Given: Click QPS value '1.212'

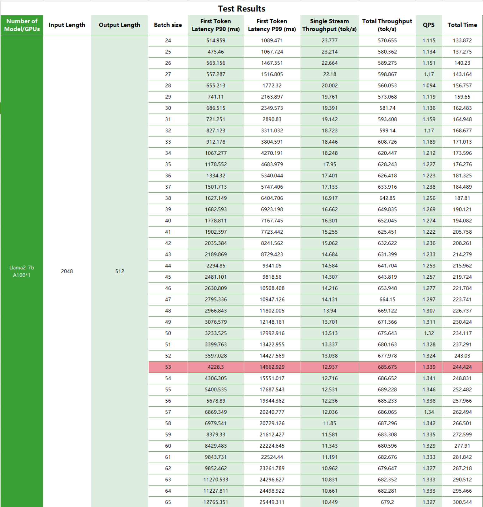Looking at the screenshot, I should (429, 153).
